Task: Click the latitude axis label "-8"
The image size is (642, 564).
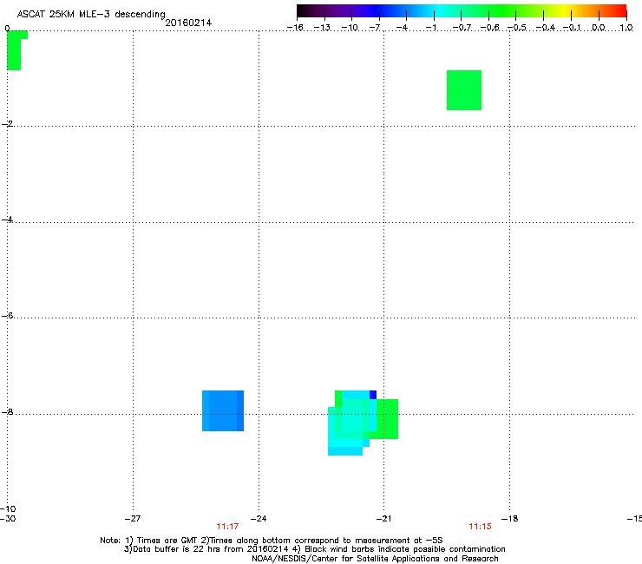Action: 7,411
